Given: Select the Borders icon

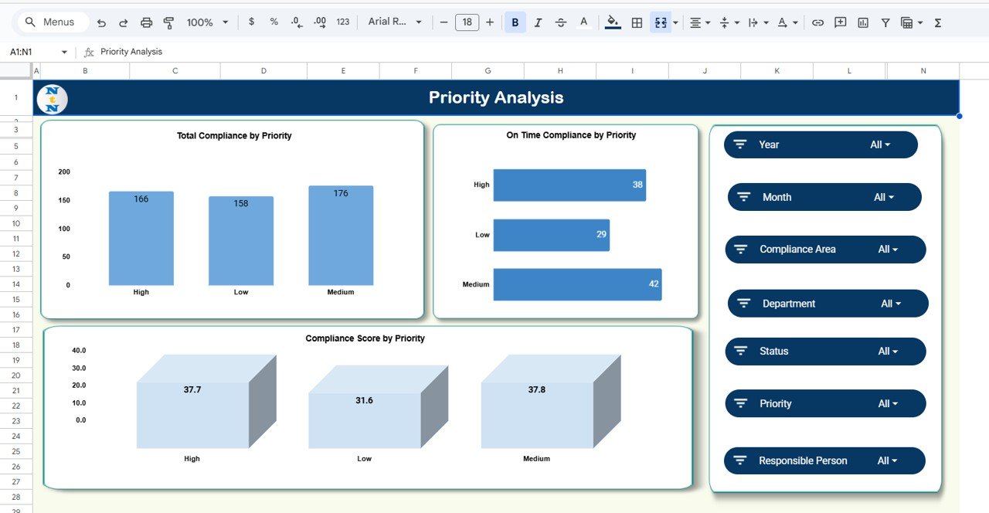Looking at the screenshot, I should [x=637, y=22].
